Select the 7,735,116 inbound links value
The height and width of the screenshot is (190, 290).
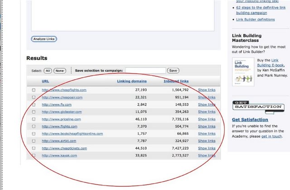180,119
